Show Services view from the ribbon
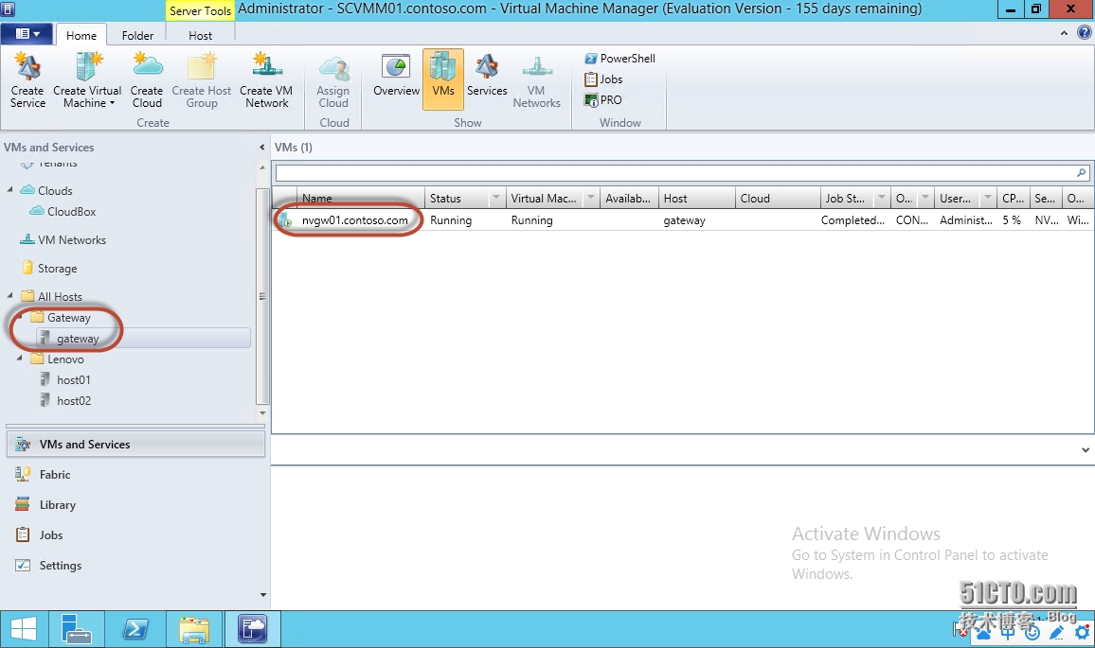 pos(487,75)
